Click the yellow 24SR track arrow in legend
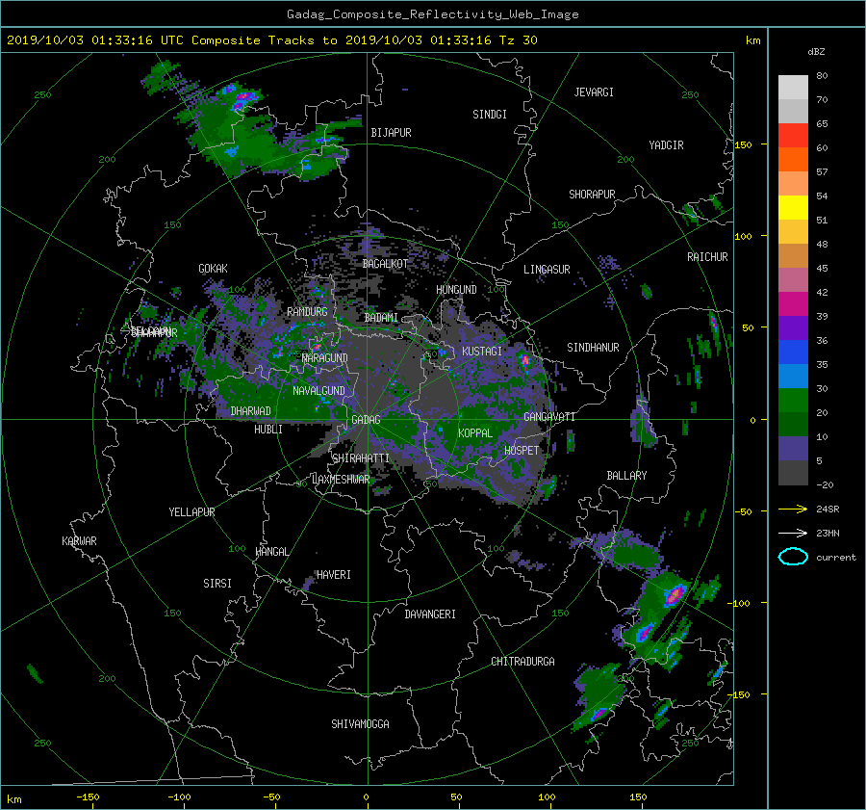 tap(793, 509)
